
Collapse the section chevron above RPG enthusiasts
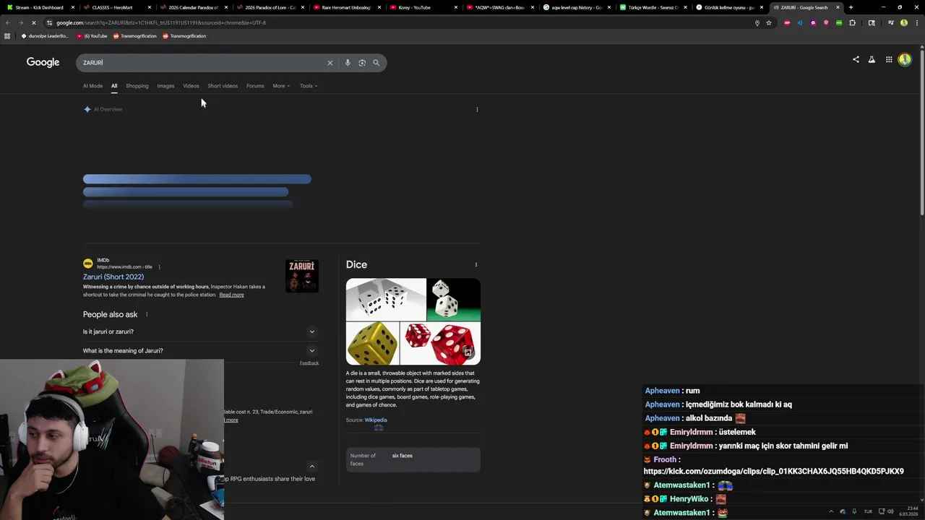point(312,466)
